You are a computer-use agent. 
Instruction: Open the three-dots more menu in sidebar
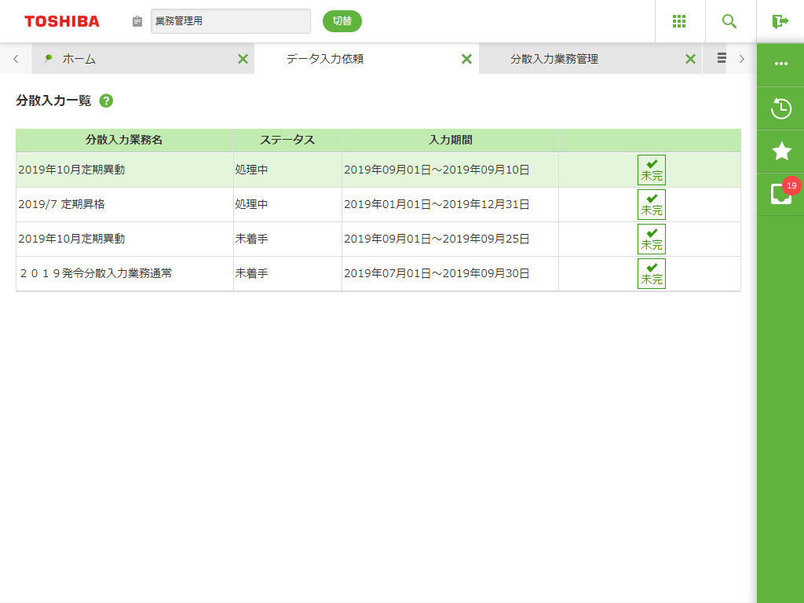tap(781, 64)
